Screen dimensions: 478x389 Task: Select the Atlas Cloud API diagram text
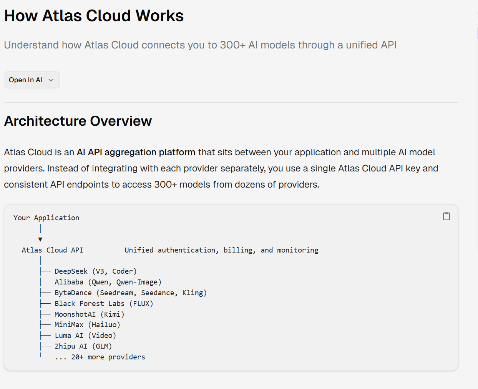click(52, 250)
